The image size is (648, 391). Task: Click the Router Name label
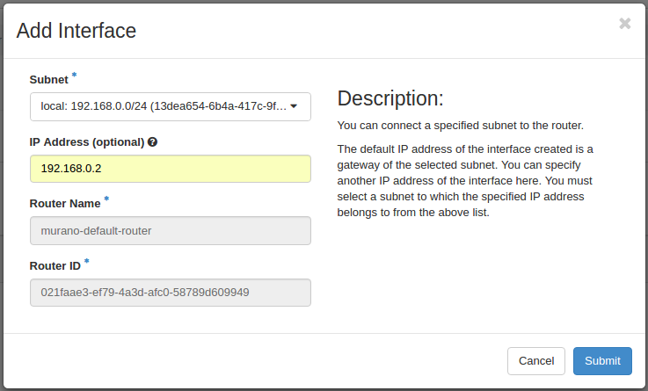click(x=65, y=203)
